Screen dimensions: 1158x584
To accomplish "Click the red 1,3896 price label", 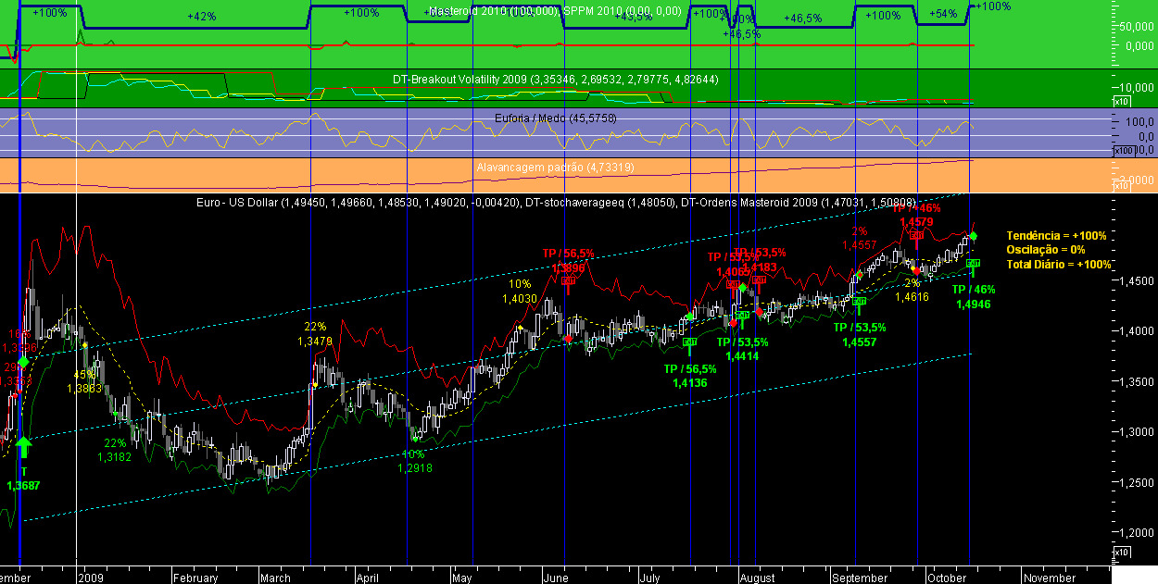I will [568, 267].
